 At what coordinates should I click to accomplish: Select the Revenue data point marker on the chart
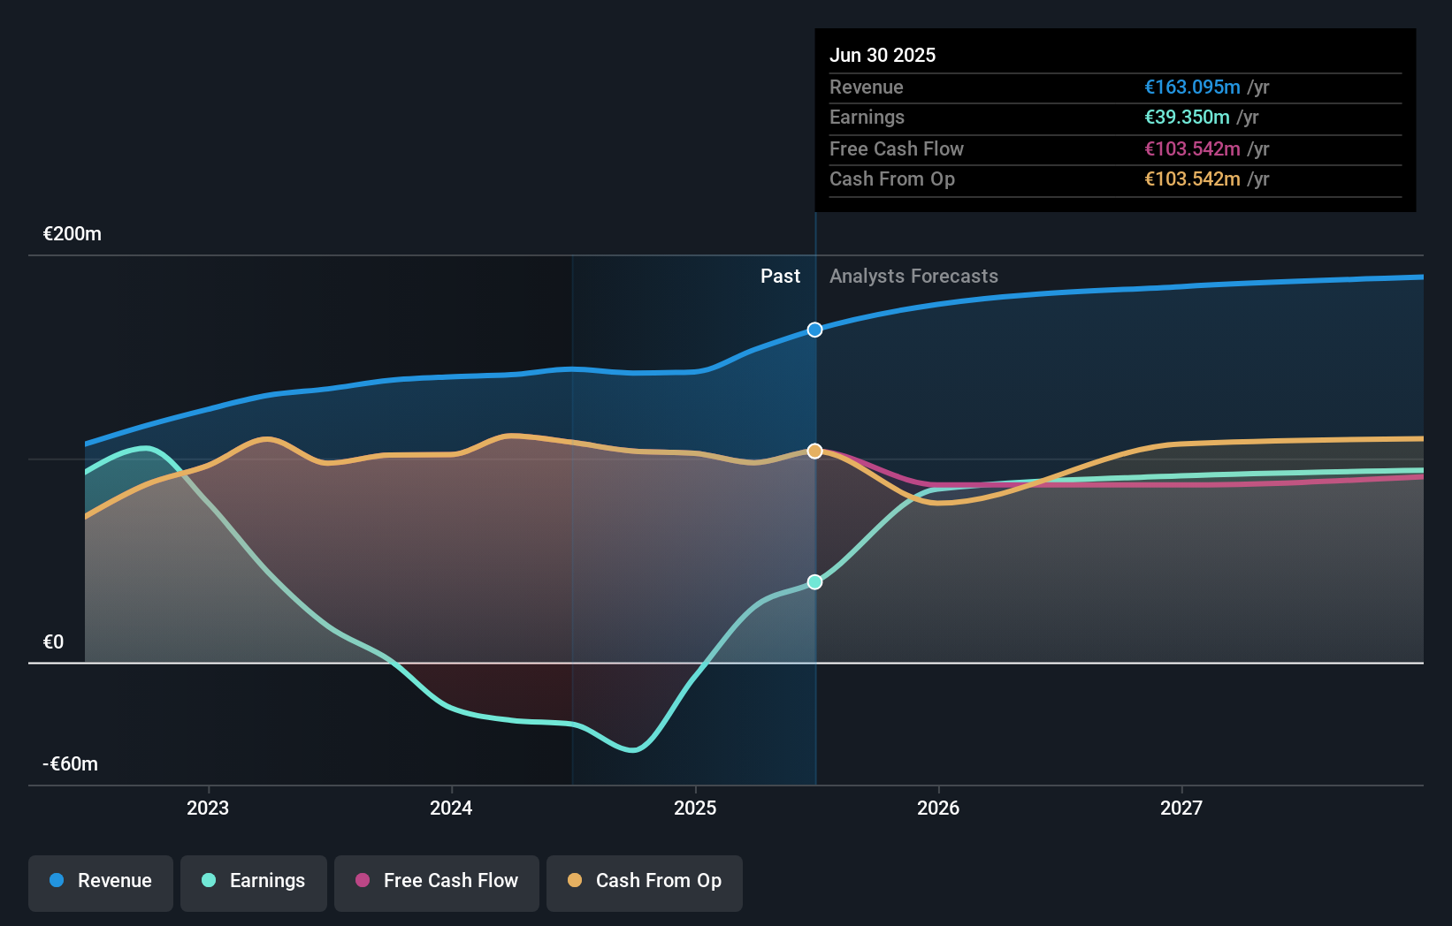click(814, 330)
